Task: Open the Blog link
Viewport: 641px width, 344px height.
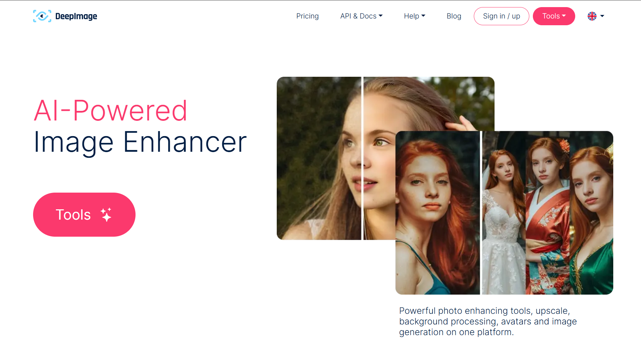Action: point(454,16)
